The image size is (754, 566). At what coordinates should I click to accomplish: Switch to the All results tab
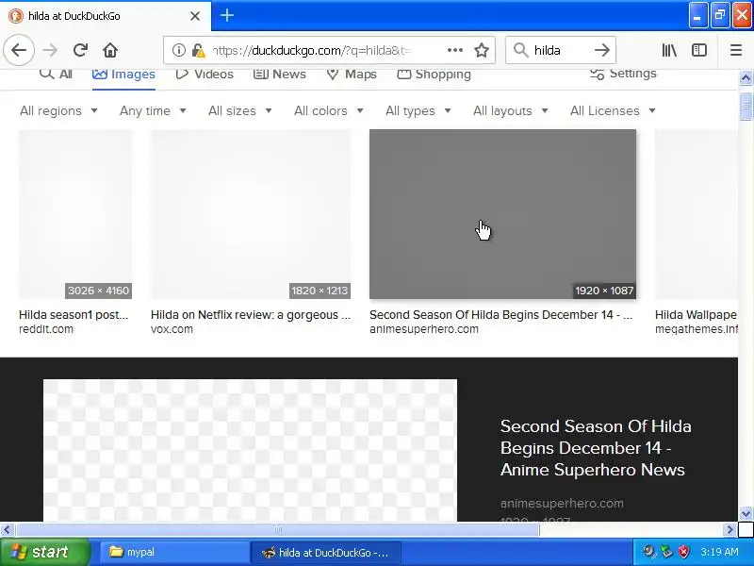pyautogui.click(x=56, y=74)
